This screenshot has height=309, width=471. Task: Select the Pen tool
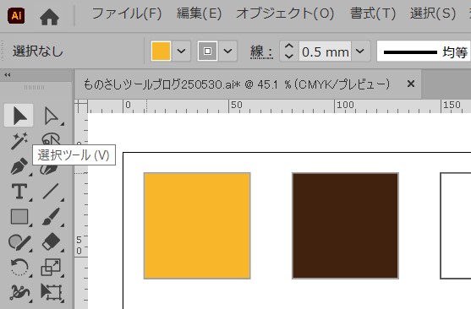(19, 166)
